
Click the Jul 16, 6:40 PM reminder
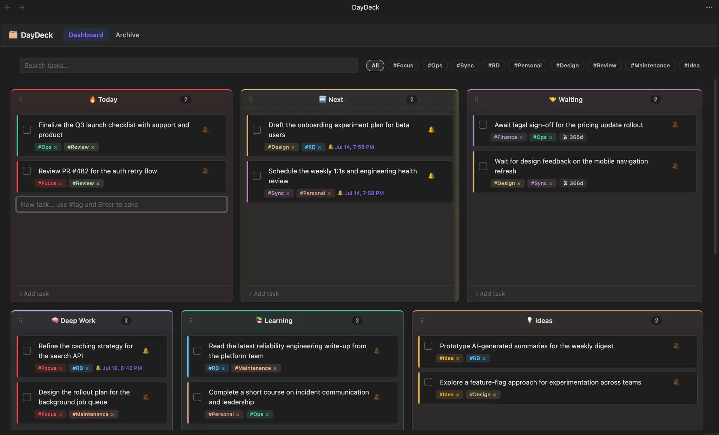pyautogui.click(x=119, y=368)
